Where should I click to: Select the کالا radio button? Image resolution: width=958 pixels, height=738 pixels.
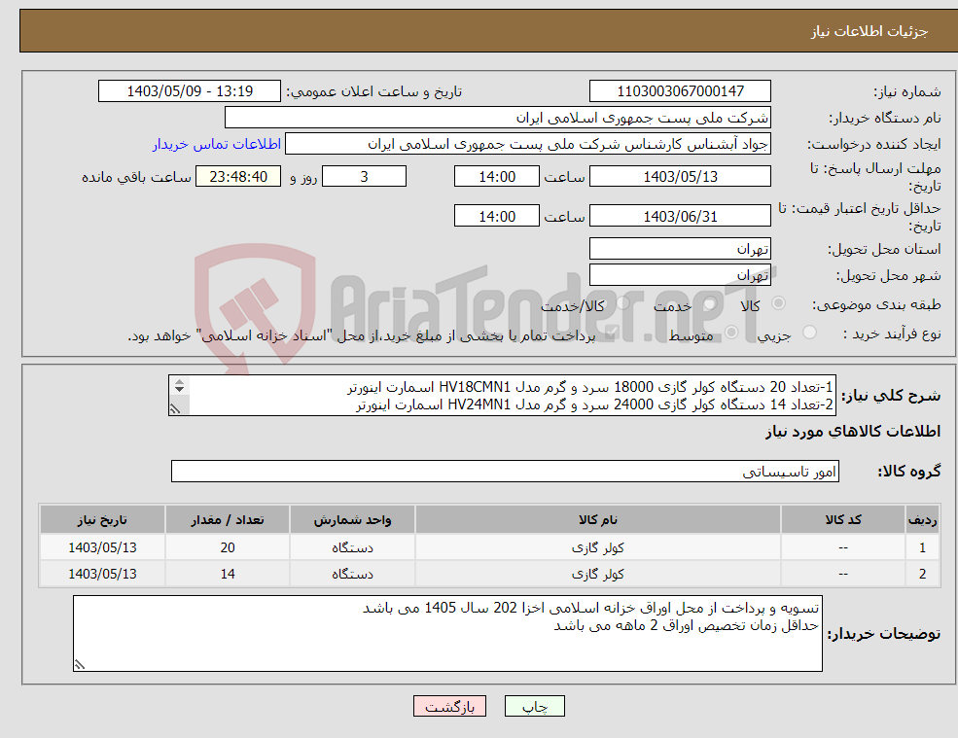[x=778, y=303]
